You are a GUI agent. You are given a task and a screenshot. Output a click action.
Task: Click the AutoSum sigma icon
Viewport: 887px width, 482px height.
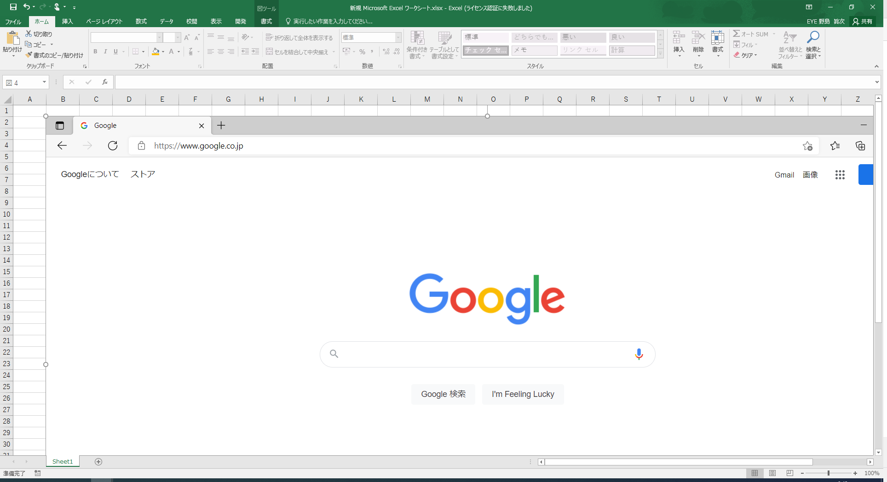tap(737, 34)
